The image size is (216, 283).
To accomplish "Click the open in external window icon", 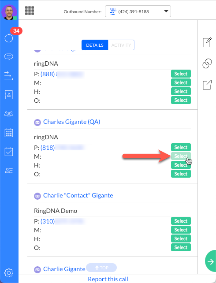I will pyautogui.click(x=207, y=85).
